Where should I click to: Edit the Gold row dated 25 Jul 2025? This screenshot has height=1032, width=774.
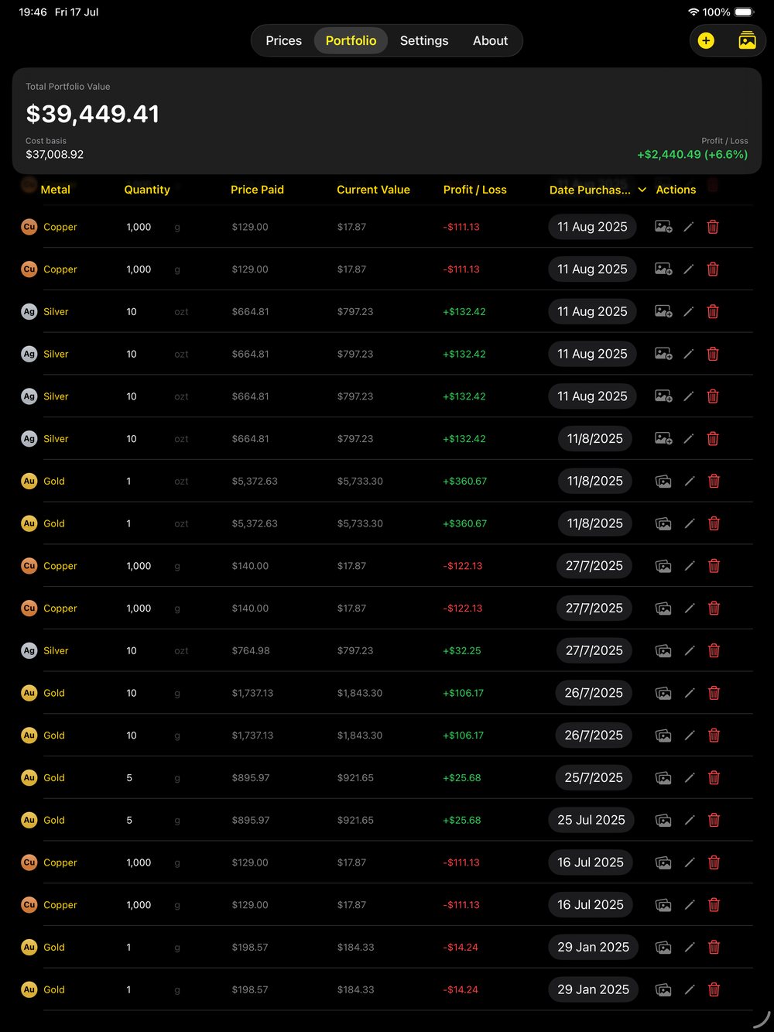(x=689, y=820)
